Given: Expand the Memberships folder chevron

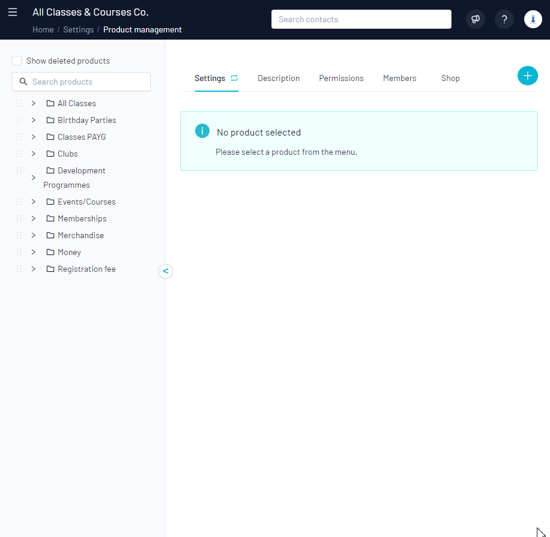Looking at the screenshot, I should point(34,218).
